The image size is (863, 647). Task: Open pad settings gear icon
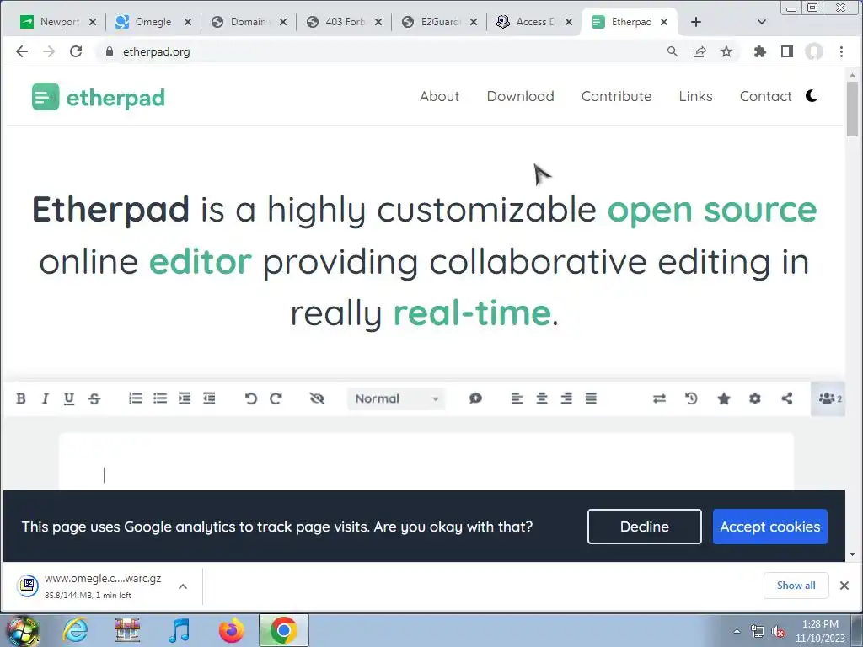(755, 398)
